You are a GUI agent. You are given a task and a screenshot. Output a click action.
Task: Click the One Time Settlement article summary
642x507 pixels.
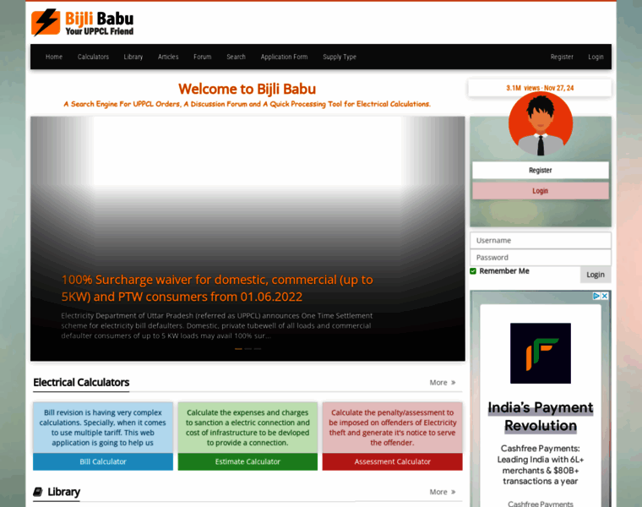(217, 325)
